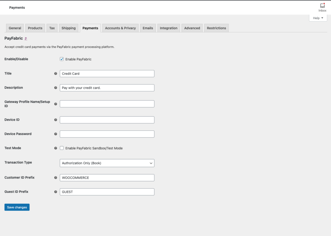331x236 pixels.
Task: Focus the Title input field
Action: (x=107, y=74)
